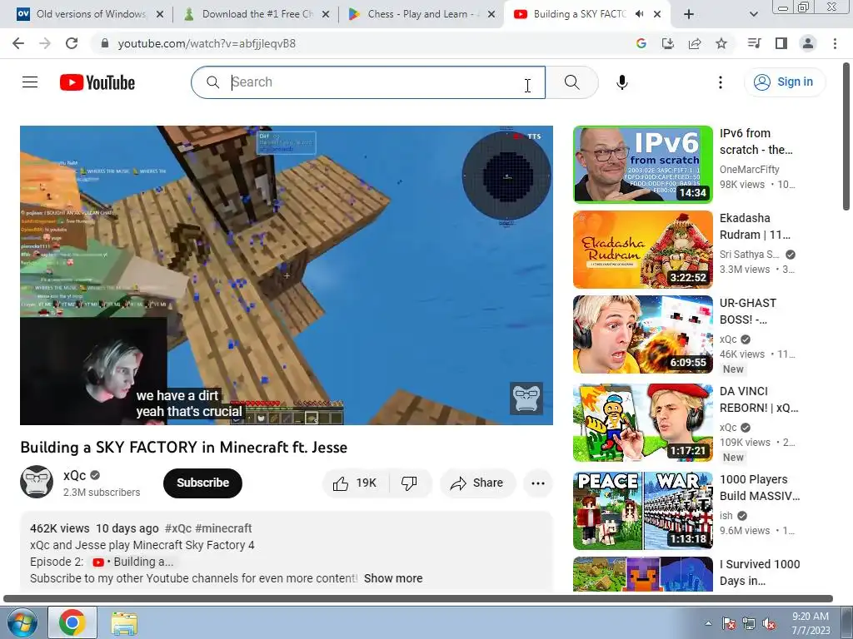The width and height of the screenshot is (853, 639).
Task: Click the volume tray icon
Action: click(769, 623)
